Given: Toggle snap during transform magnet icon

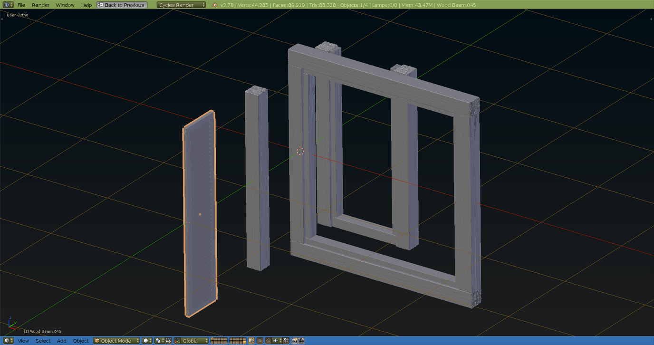Looking at the screenshot, I should (x=269, y=341).
